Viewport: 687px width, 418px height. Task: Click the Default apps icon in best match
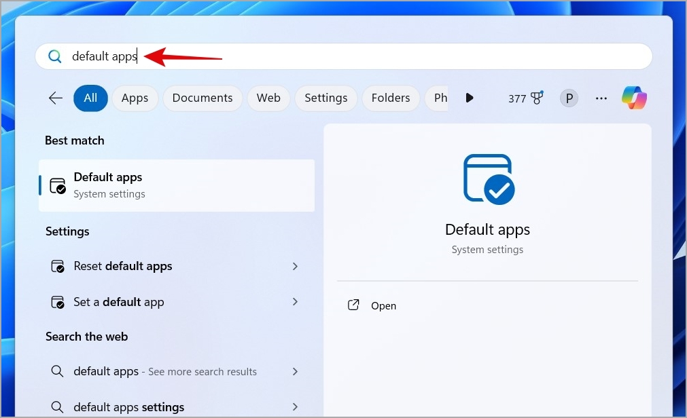pyautogui.click(x=57, y=185)
